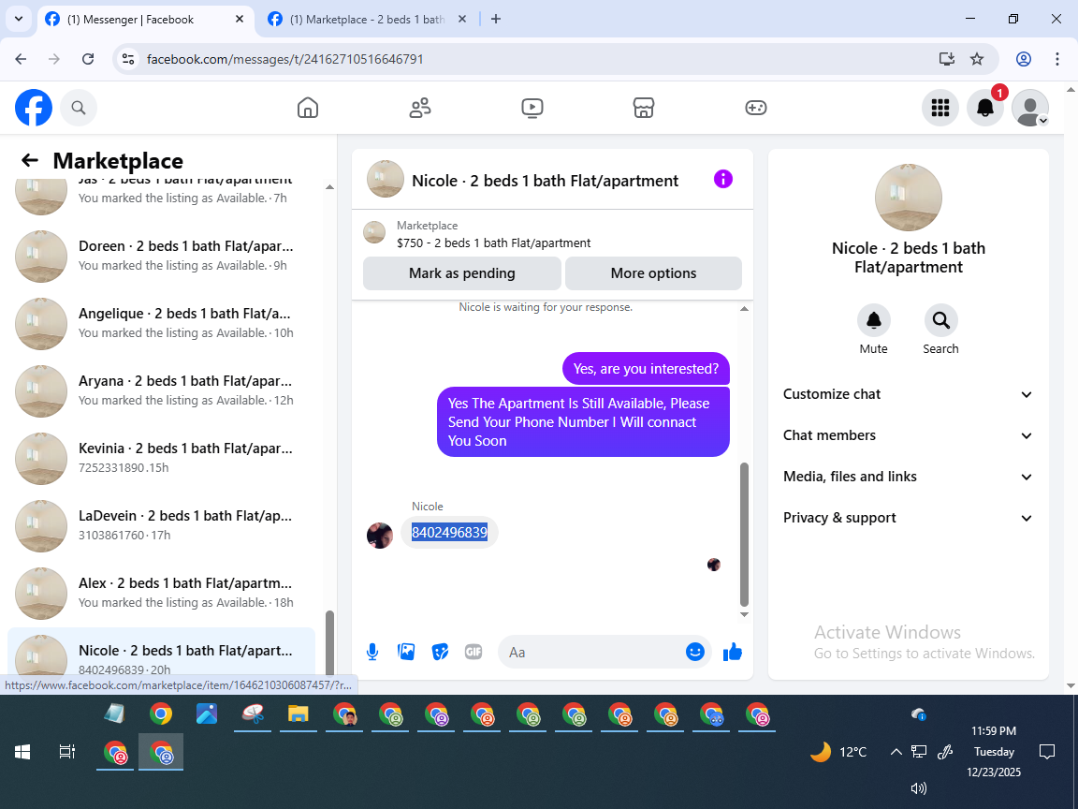Click the large listing photo in info panel
The image size is (1078, 809).
(x=909, y=198)
